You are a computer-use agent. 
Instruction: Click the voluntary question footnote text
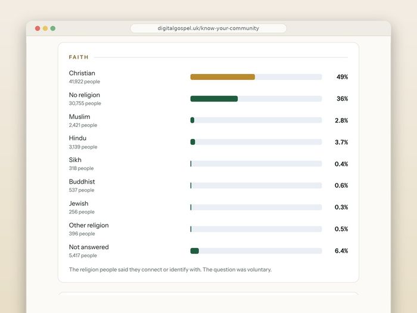coord(170,269)
